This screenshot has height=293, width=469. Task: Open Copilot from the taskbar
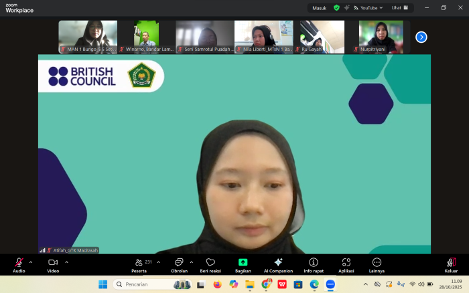pyautogui.click(x=234, y=284)
